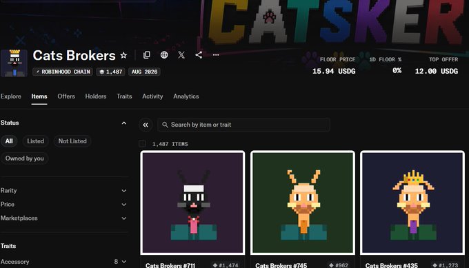
Task: Open Cats Brokers #435 image
Action: (x=412, y=203)
